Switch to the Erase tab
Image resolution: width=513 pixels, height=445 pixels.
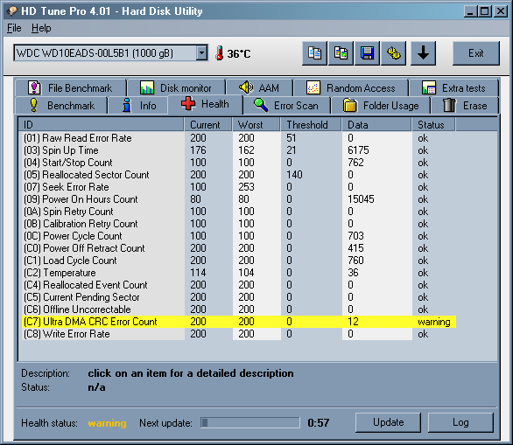(465, 106)
